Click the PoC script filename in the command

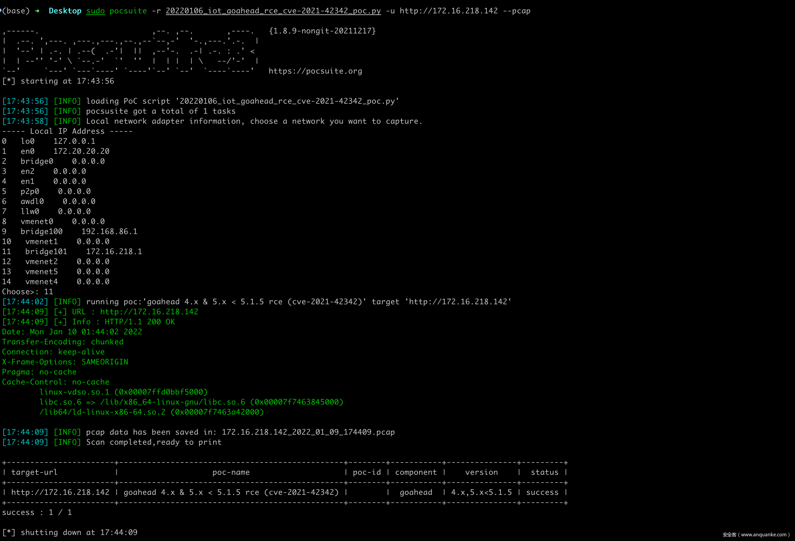273,11
